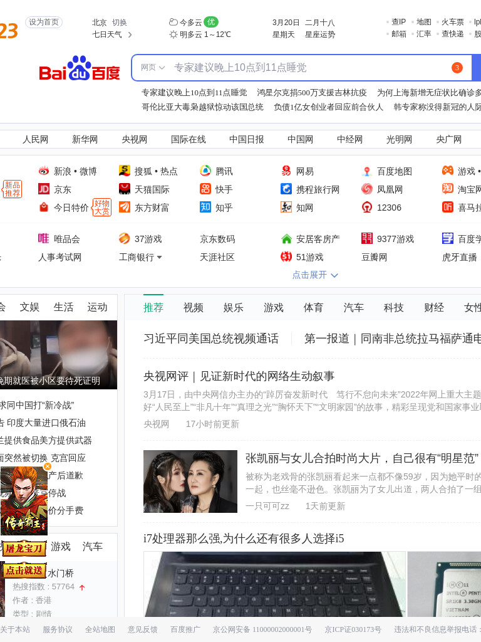
Task: Open the Sina Weibo icon link
Action: coord(44,171)
